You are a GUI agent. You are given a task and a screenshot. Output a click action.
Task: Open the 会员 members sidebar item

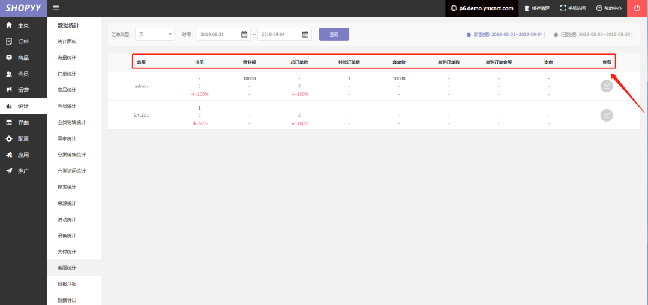click(x=23, y=74)
